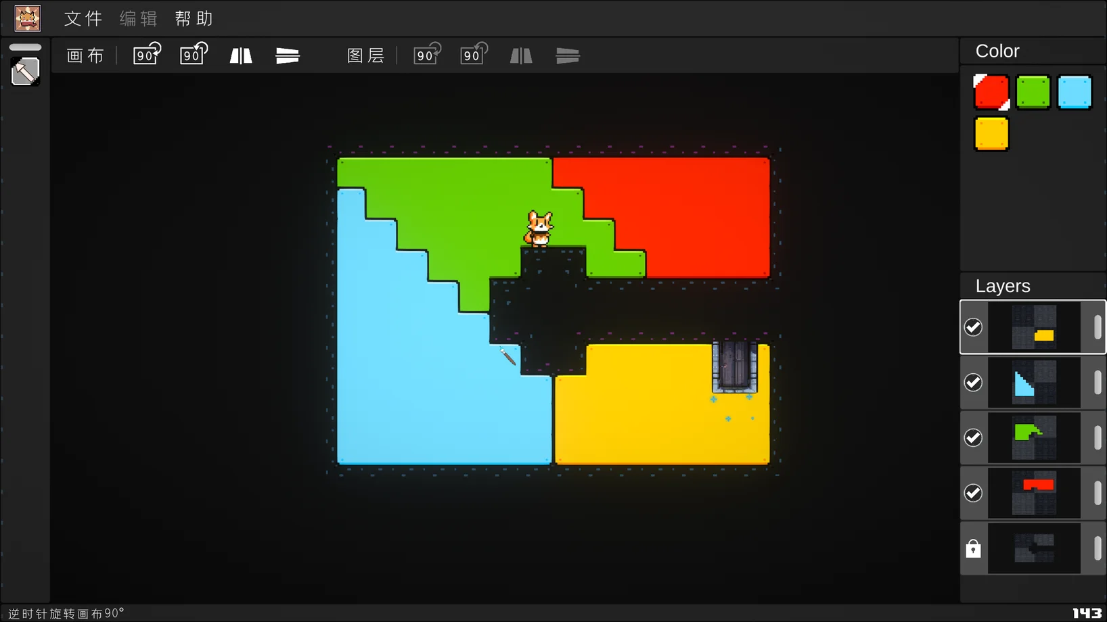The image size is (1107, 622).
Task: Flip the canvas vertically
Action: pyautogui.click(x=288, y=55)
